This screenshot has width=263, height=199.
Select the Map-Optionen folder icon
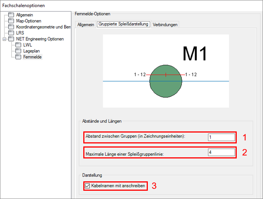coord(11,21)
